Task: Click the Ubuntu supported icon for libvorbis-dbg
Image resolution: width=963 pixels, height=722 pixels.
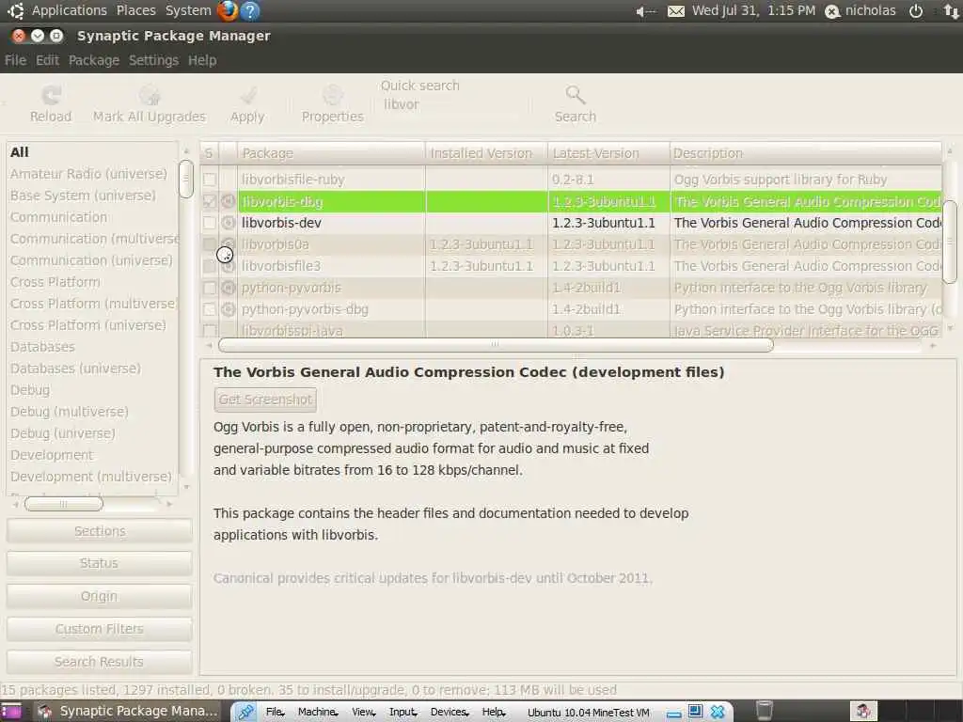Action: pos(228,201)
